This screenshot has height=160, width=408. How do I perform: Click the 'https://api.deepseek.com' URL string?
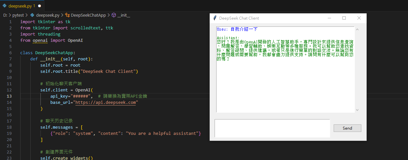pos(106,102)
